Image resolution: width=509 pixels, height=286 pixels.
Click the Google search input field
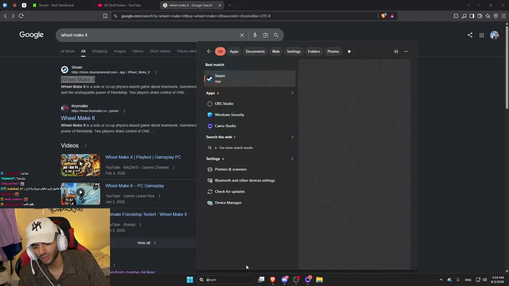[x=147, y=35]
